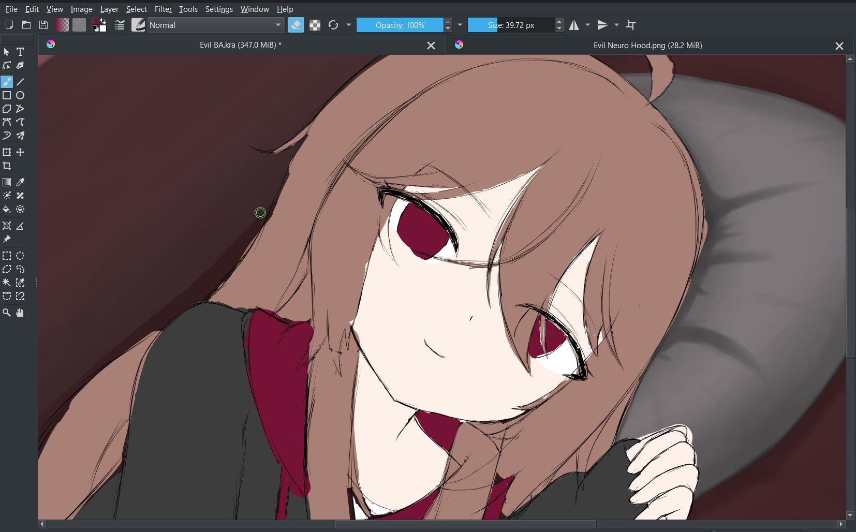
Task: Pick the Color Sampler eyedropper tool
Action: 20,182
